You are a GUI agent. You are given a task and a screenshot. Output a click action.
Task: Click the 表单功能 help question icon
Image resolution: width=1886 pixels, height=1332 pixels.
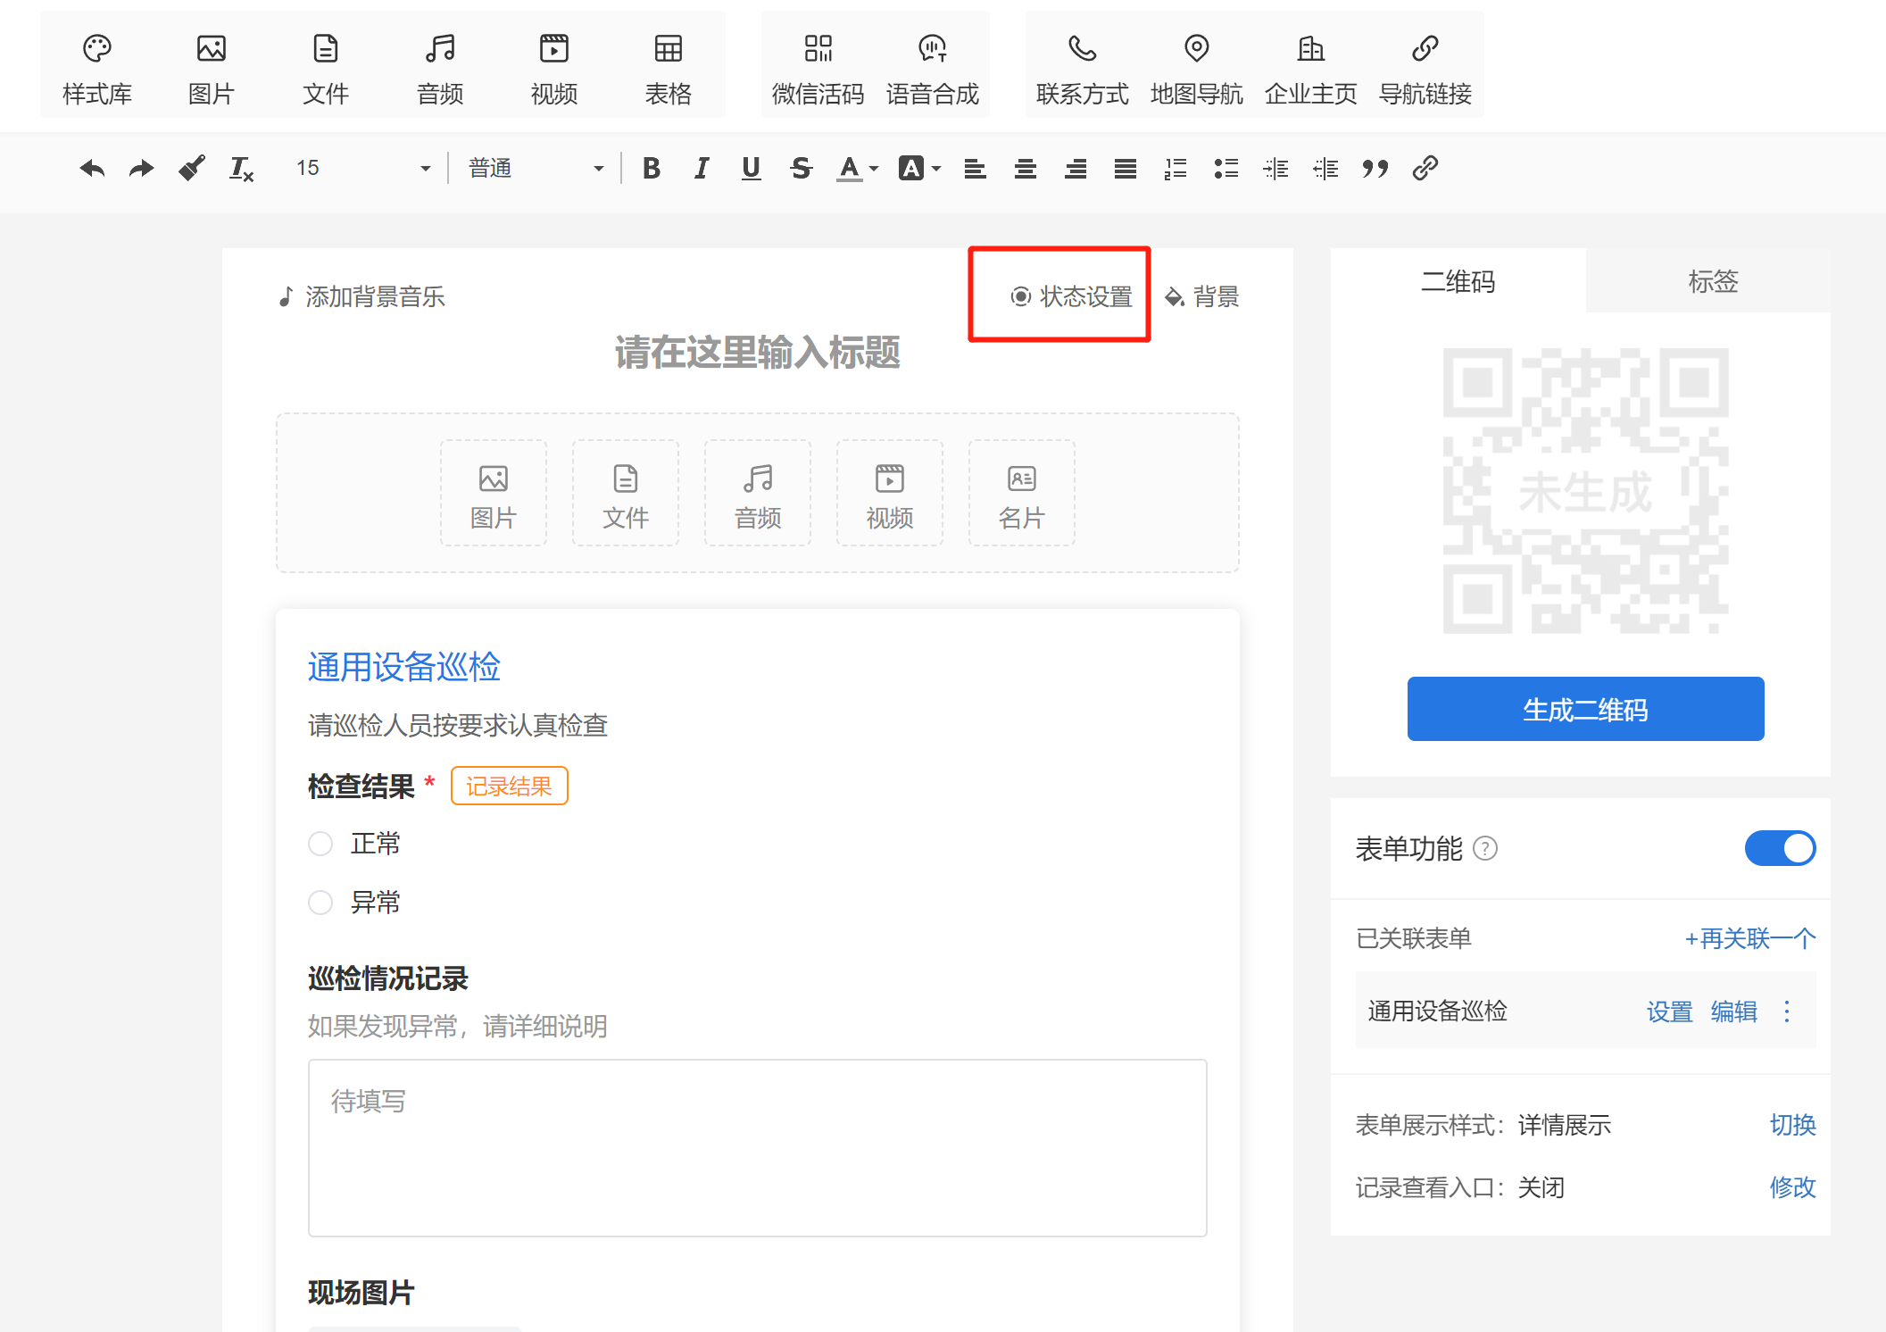click(1485, 848)
